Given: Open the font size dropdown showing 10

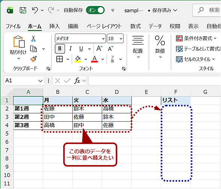Looking at the screenshot, I should (x=115, y=38).
